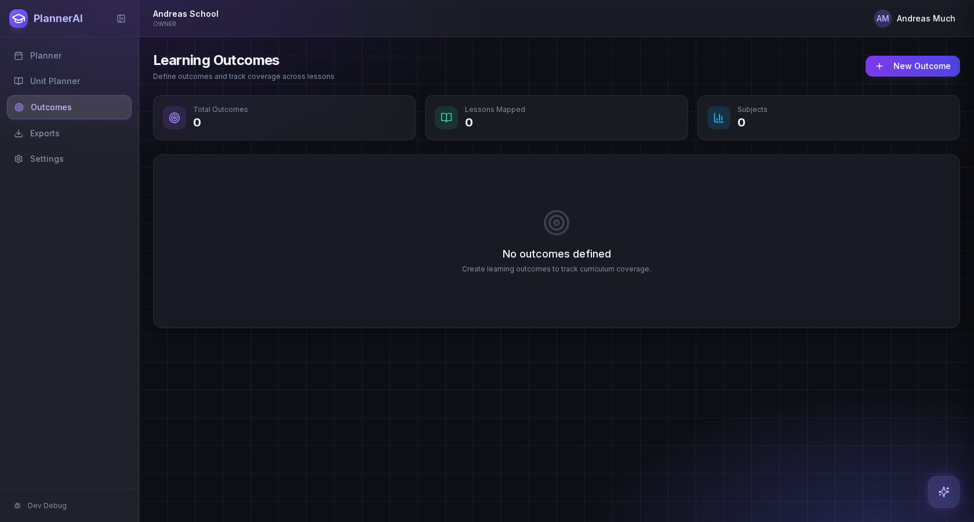Screen dimensions: 974x522
Task: Collapse the sidebar panel
Action: click(x=121, y=19)
